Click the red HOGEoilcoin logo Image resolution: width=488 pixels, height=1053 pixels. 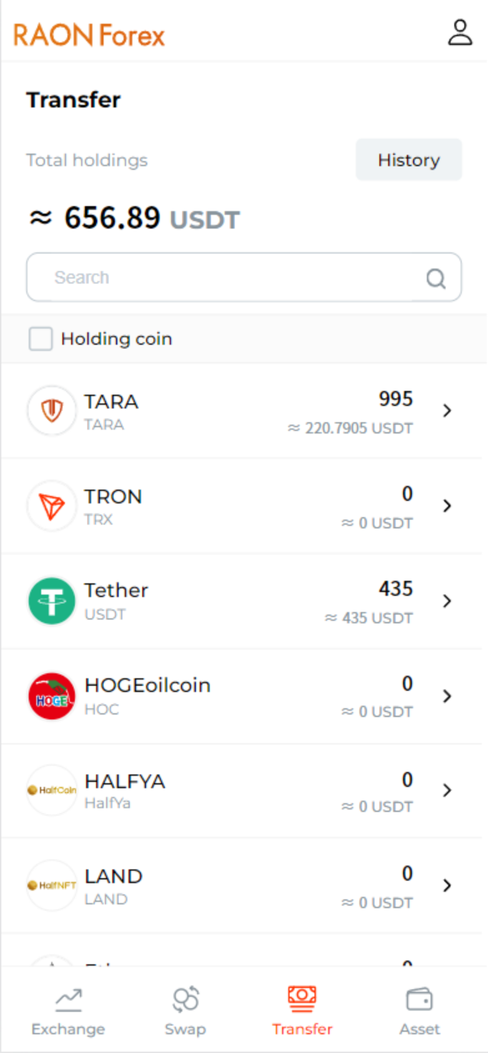click(x=52, y=696)
